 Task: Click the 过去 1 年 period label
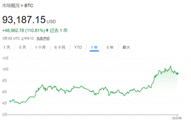[x=58, y=30]
